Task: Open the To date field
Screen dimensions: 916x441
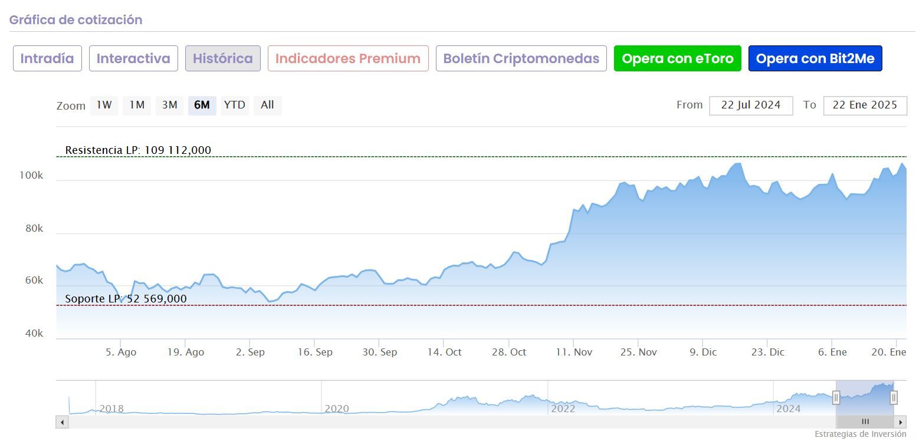Action: coord(865,106)
